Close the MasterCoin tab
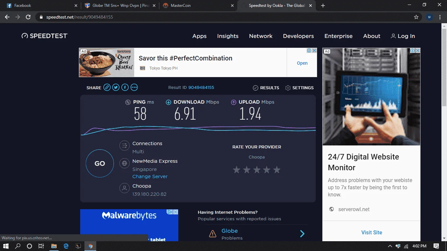 (x=232, y=6)
